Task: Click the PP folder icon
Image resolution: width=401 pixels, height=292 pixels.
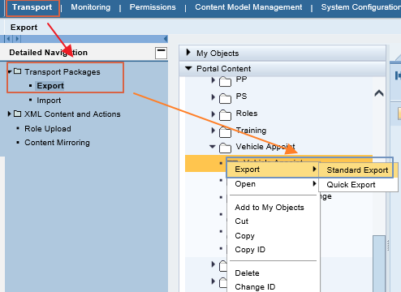Action: [x=225, y=81]
